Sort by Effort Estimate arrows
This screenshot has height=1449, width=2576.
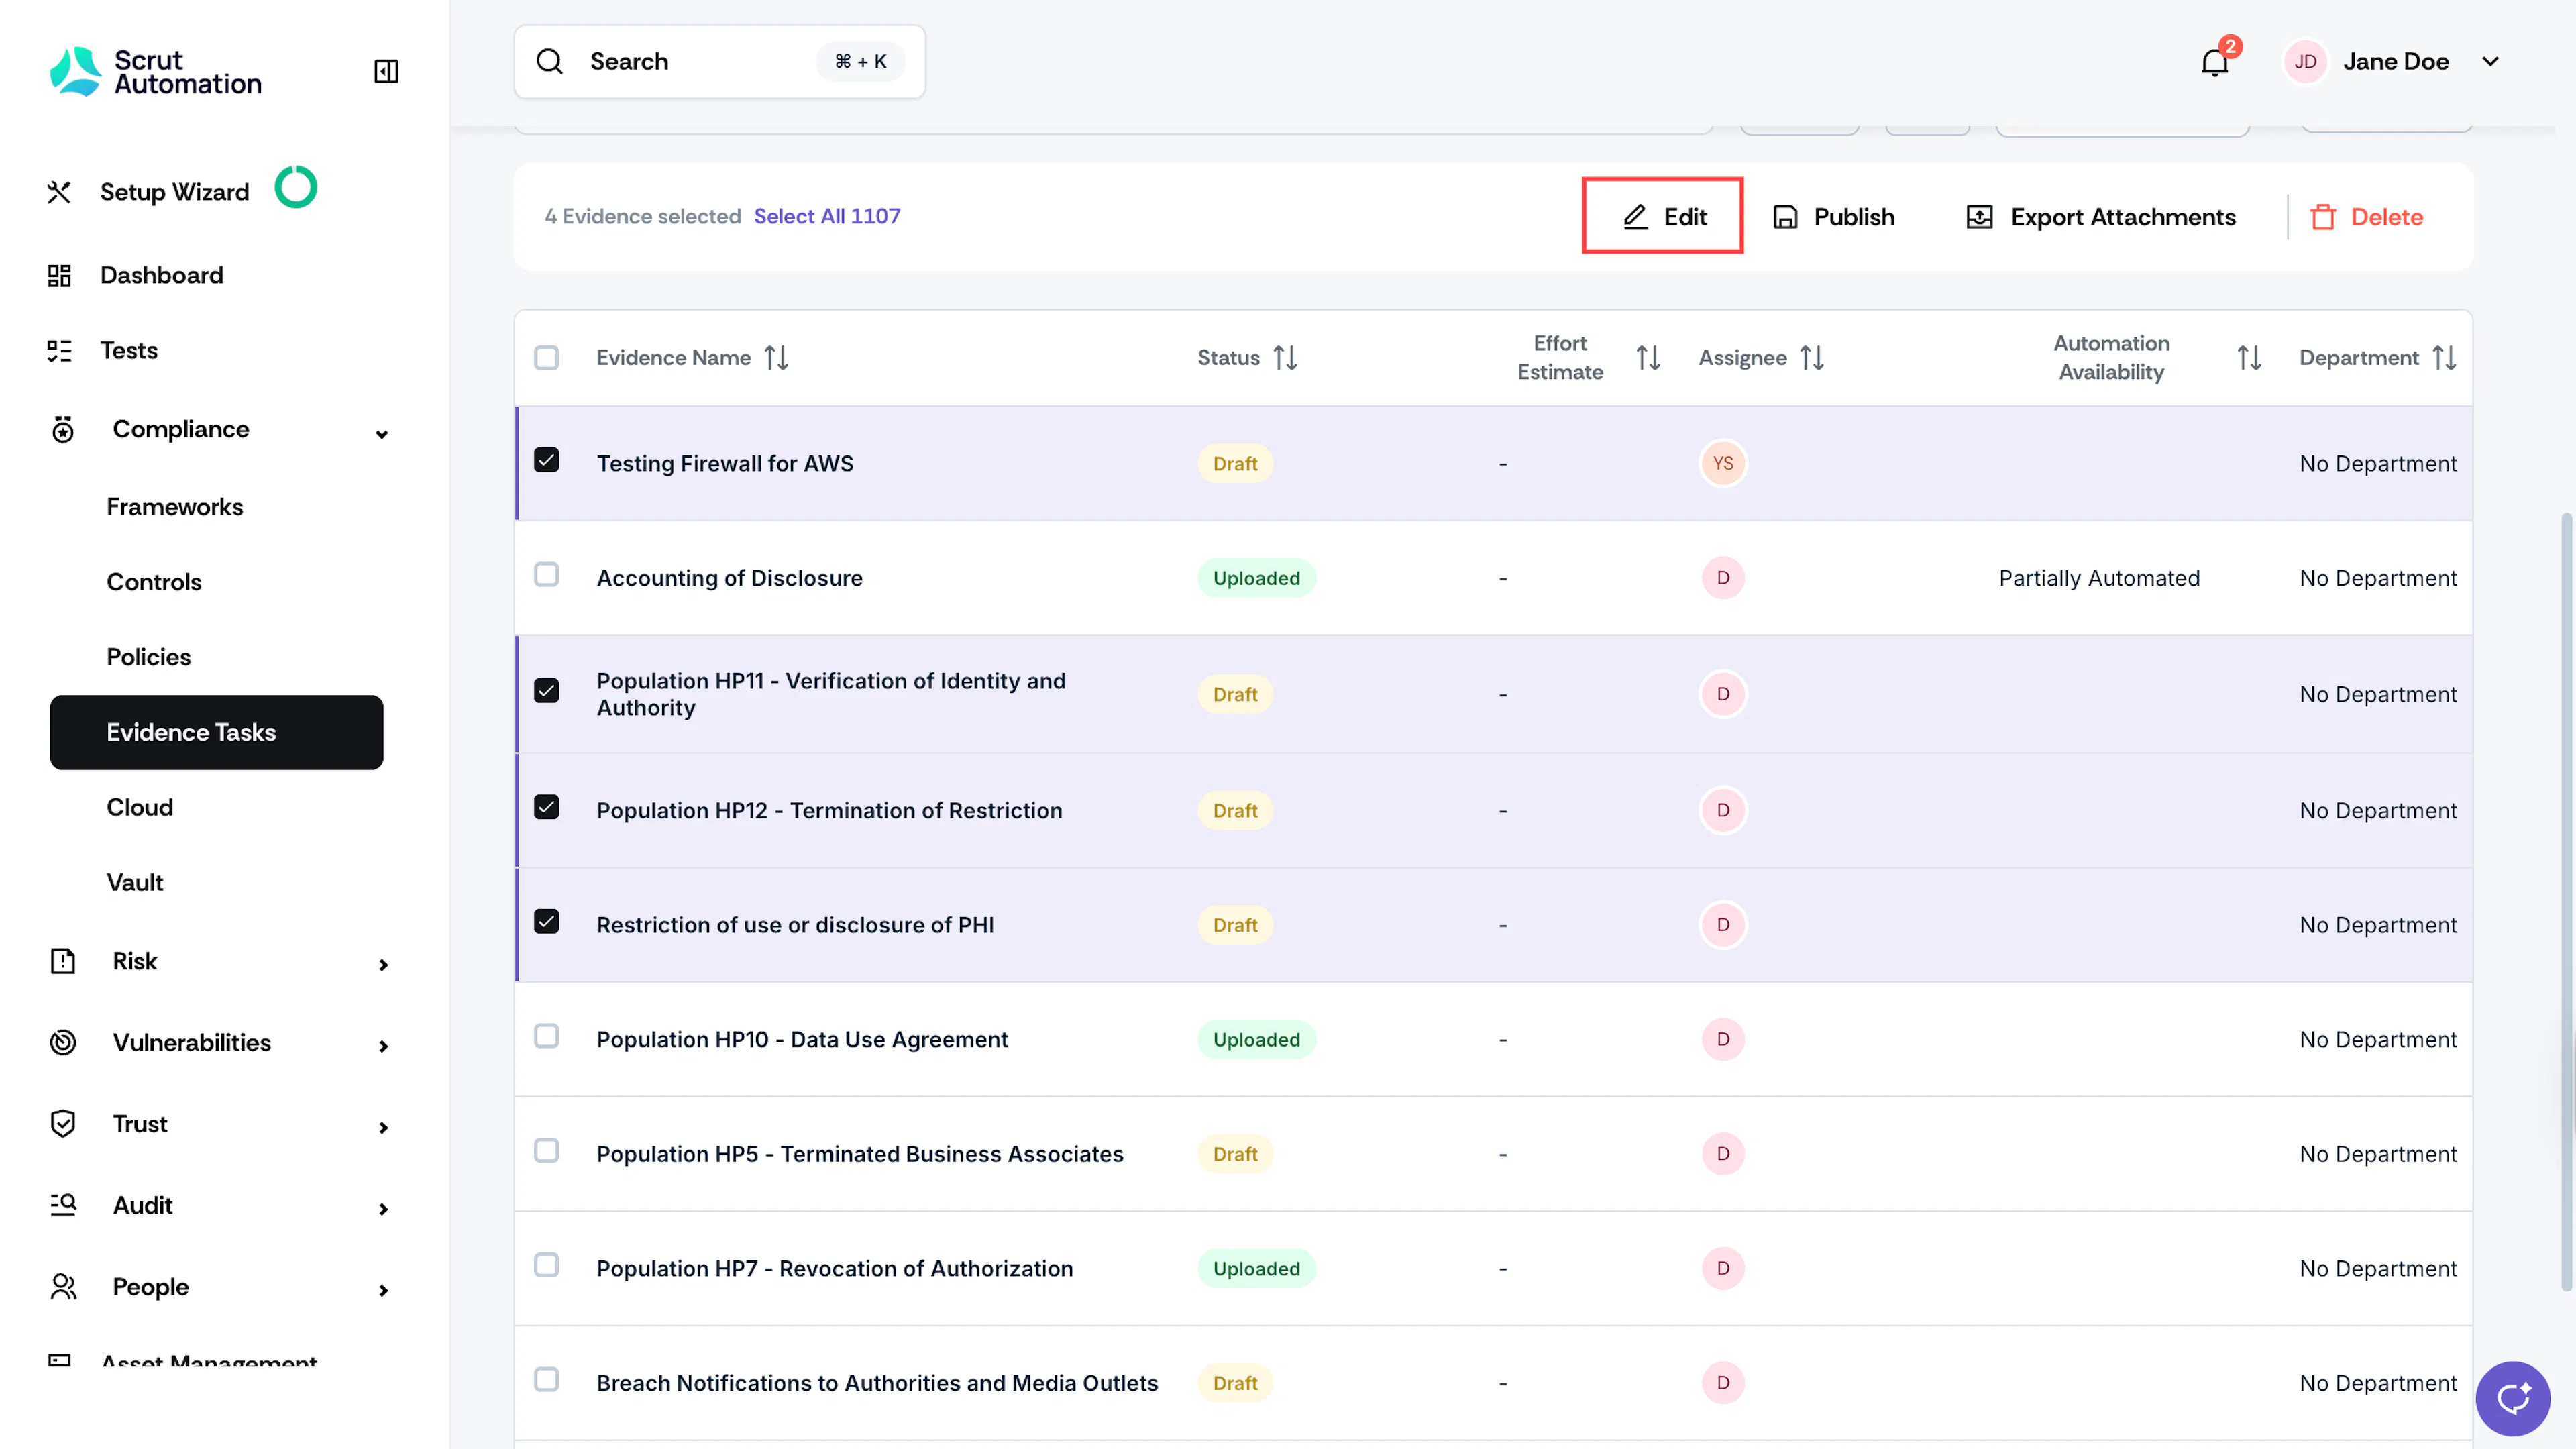1648,358
